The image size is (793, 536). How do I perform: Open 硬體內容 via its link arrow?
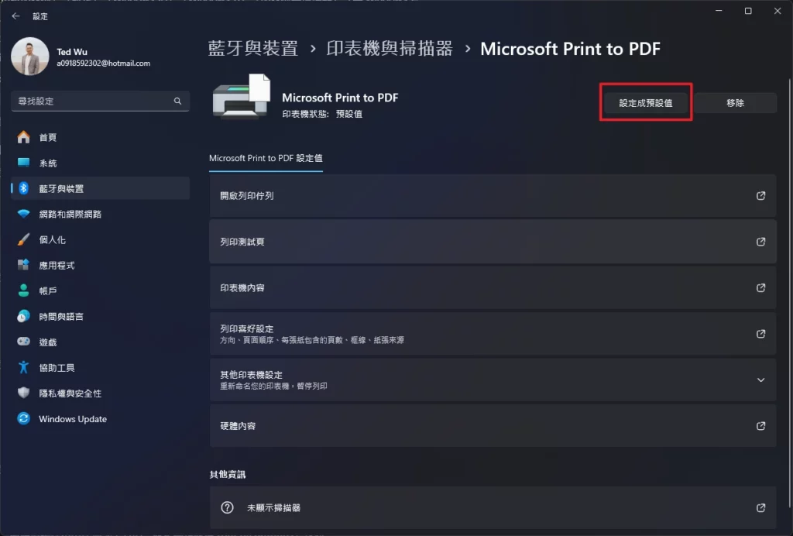(x=760, y=426)
